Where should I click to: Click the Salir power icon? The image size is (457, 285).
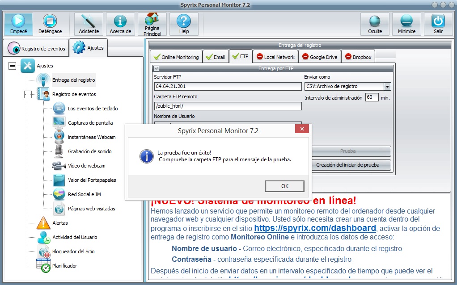438,21
